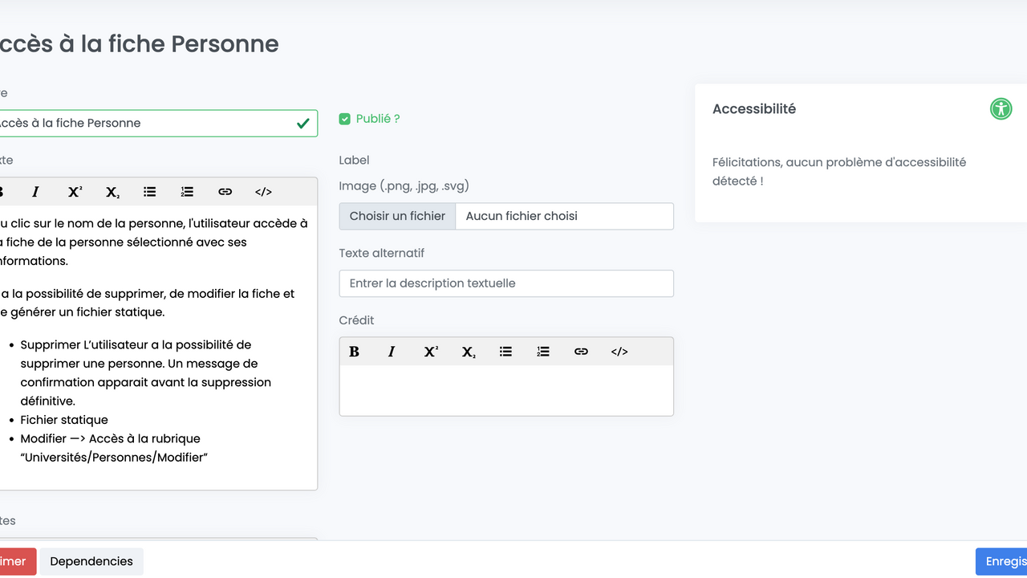Click the green Accessibilité icon

coord(1001,108)
